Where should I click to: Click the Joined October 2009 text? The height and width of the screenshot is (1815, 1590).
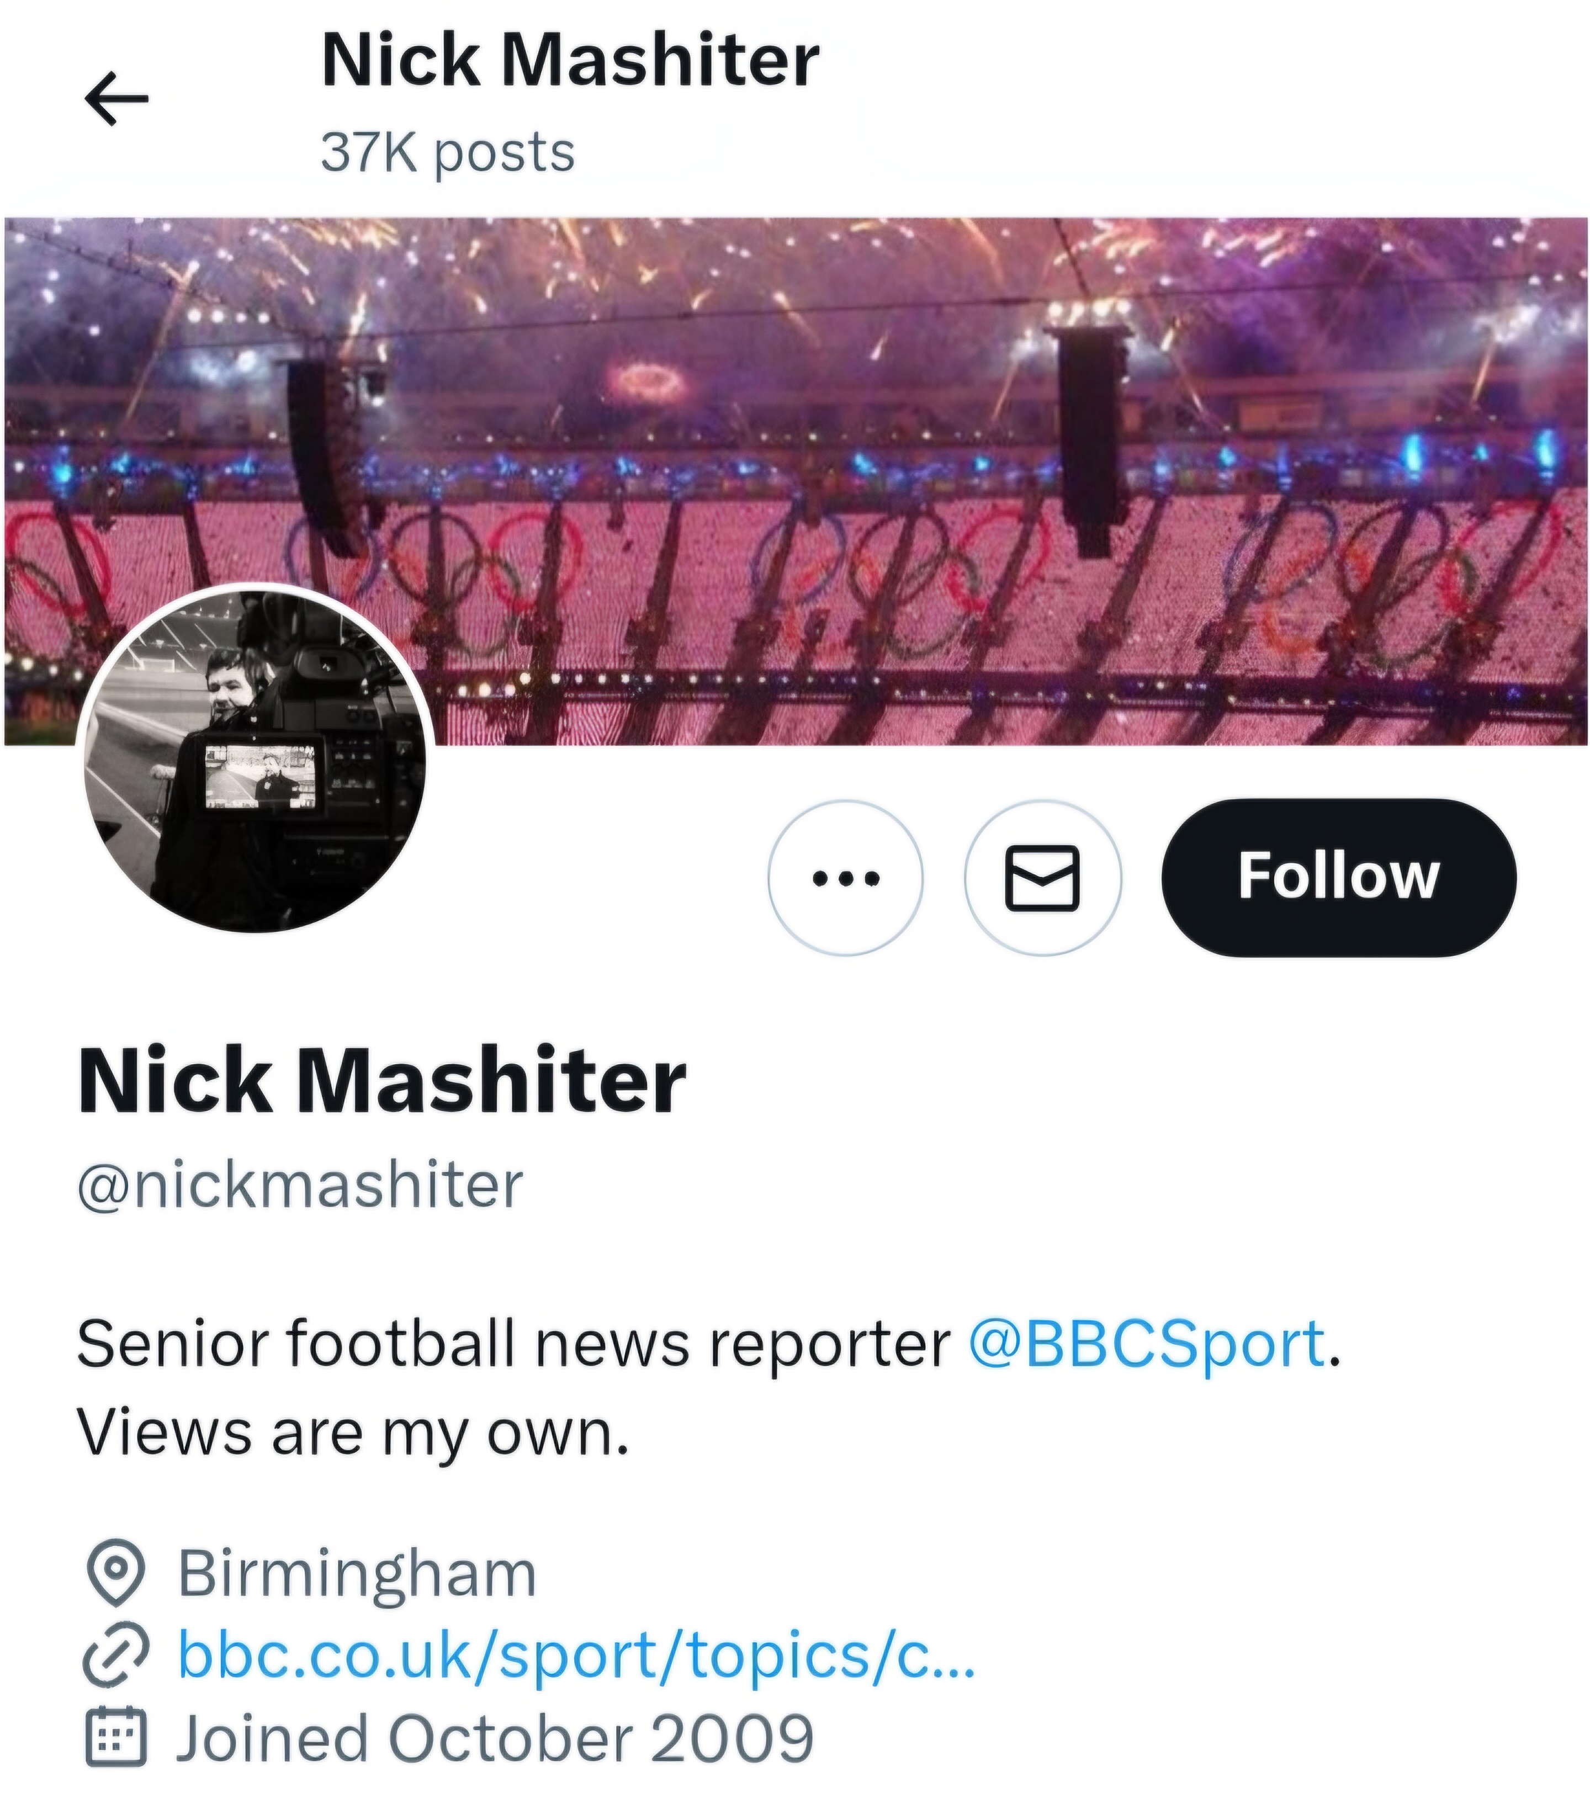click(x=495, y=1737)
